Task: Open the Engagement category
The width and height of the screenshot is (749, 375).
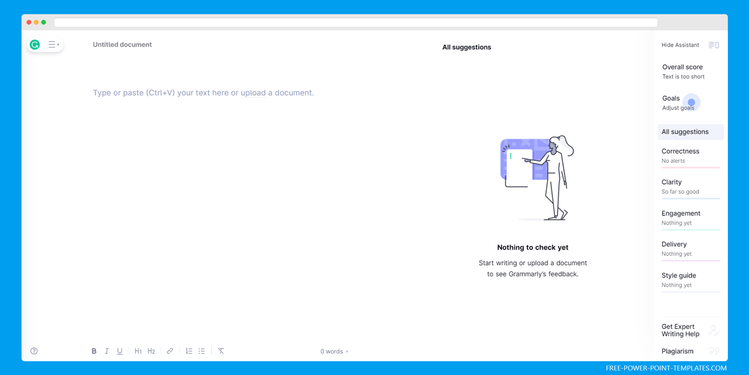Action: [691, 218]
